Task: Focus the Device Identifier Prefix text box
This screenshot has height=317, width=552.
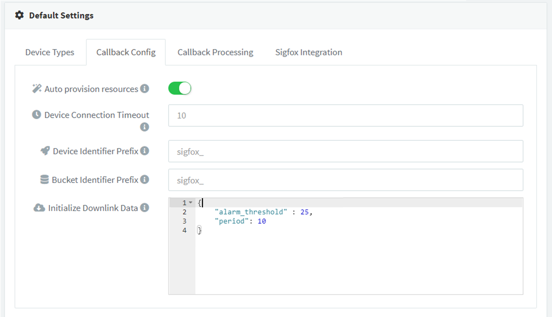Action: click(x=345, y=152)
